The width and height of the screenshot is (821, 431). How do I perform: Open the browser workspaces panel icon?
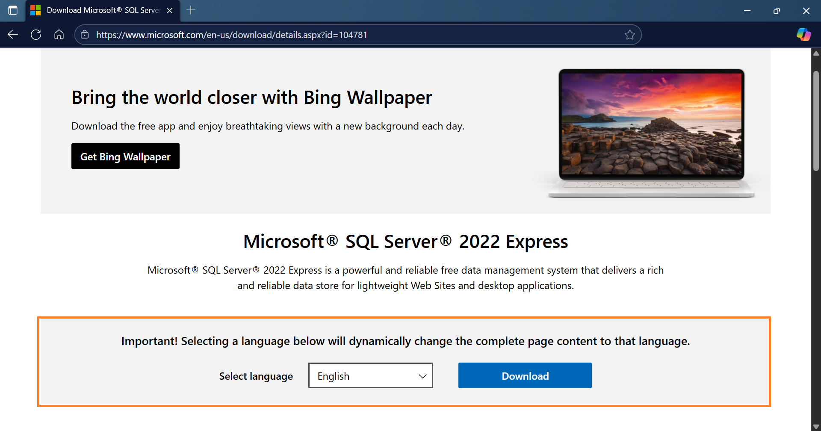[12, 11]
